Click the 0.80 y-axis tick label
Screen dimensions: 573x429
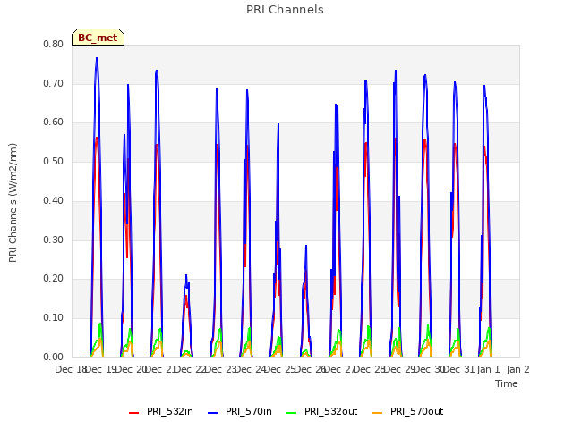54,44
